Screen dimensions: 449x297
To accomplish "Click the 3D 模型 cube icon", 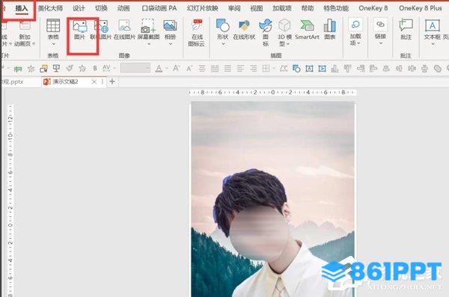I will (x=284, y=25).
